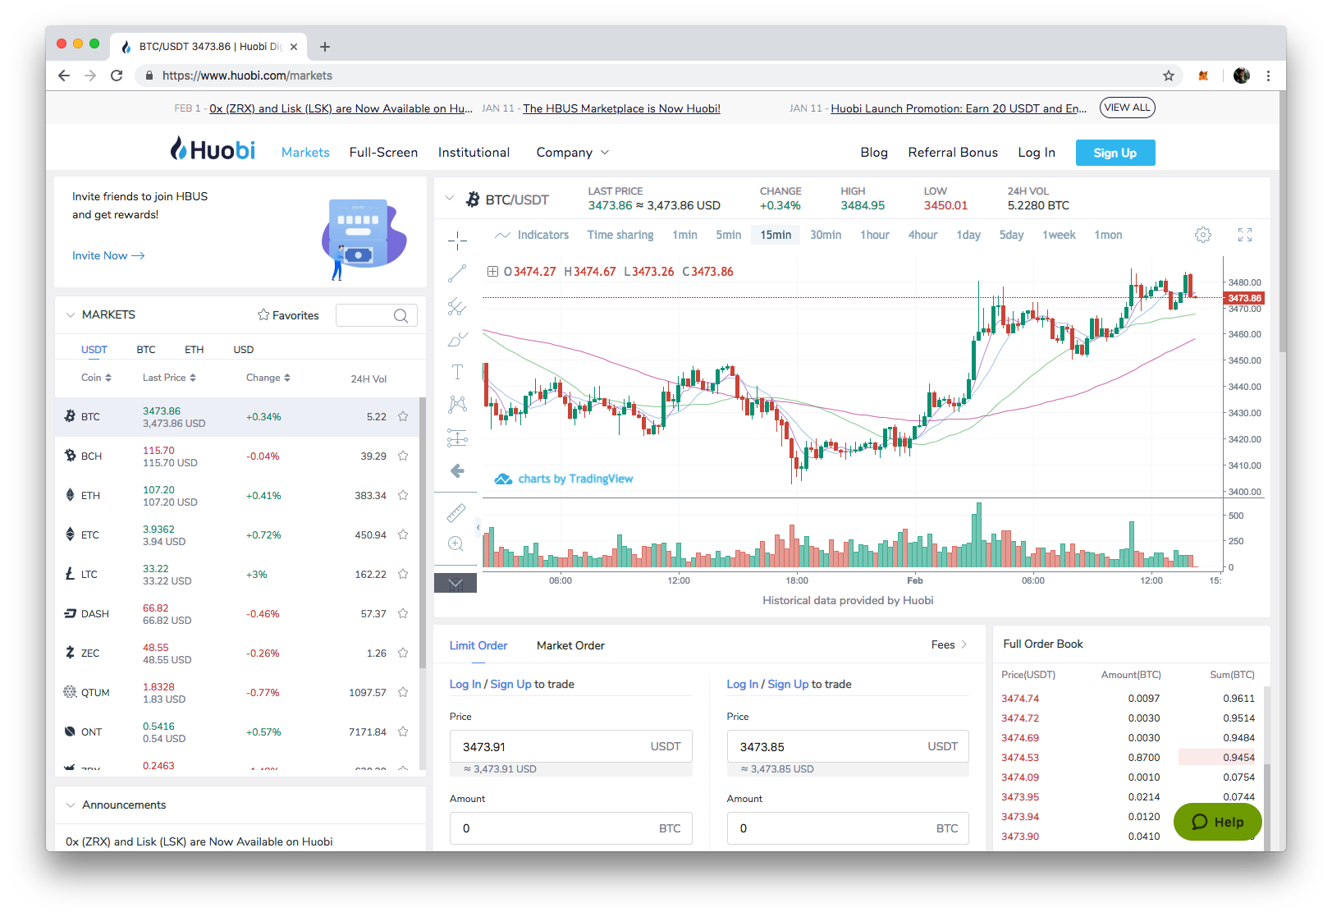The height and width of the screenshot is (917, 1332).
Task: Show Favorites markets list
Action: 288,315
